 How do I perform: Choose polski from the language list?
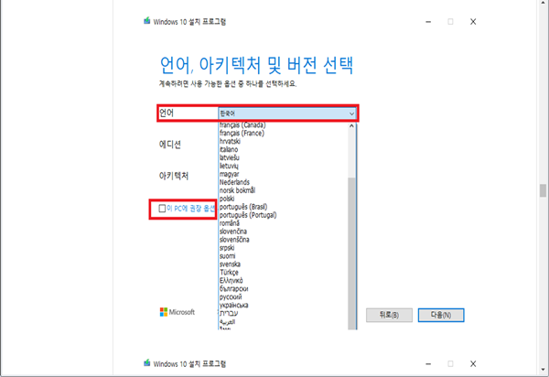pyautogui.click(x=227, y=199)
